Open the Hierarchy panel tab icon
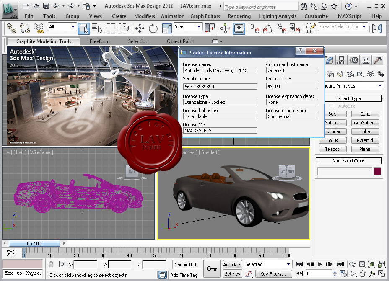Viewport: 389px width, 281px height. (341, 60)
